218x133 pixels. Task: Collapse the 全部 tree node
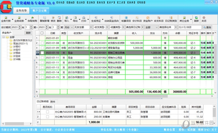(x=4, y=37)
